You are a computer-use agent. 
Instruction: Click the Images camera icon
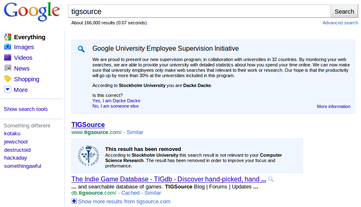(7, 47)
